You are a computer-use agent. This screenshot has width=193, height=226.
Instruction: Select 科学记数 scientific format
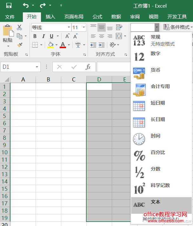click(161, 189)
